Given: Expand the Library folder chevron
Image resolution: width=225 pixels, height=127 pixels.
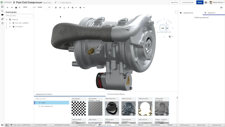Looking at the screenshot, I should [x=36, y=103].
